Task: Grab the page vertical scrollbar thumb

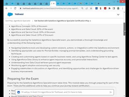Action: tap(124, 29)
